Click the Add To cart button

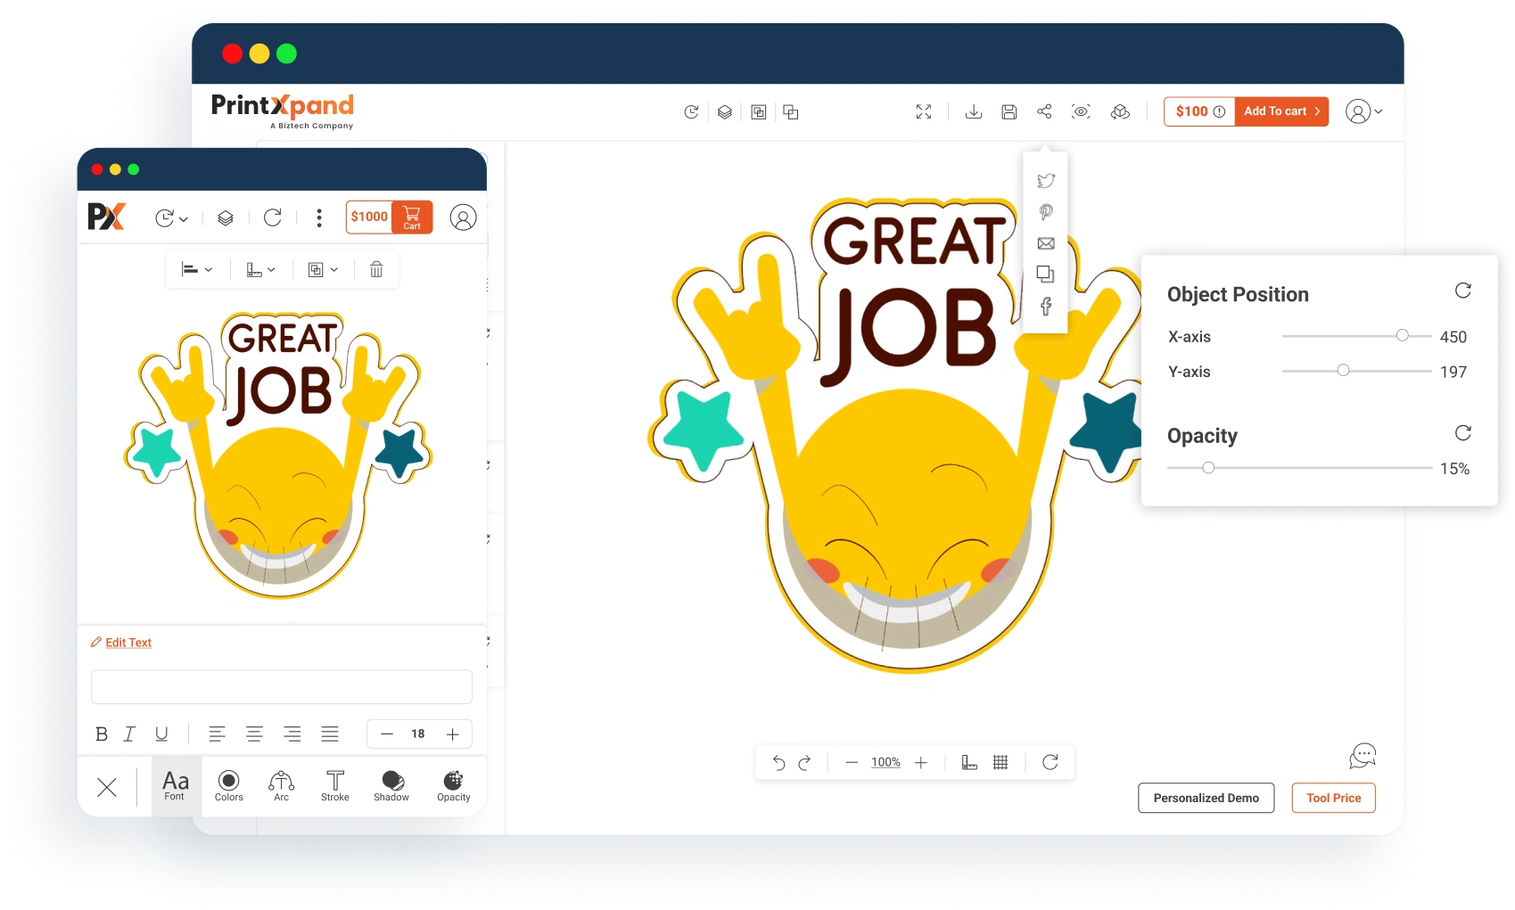(x=1280, y=111)
